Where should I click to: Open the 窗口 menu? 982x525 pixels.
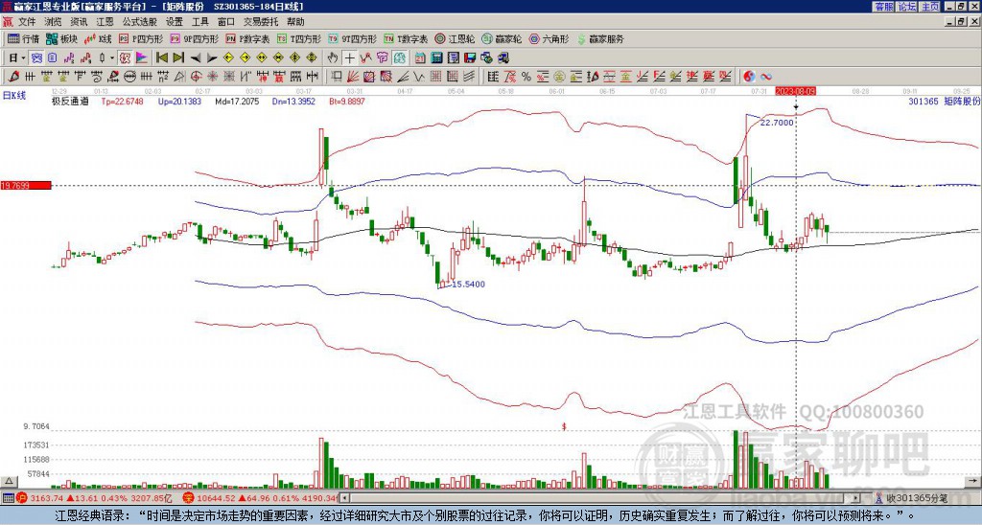[226, 22]
